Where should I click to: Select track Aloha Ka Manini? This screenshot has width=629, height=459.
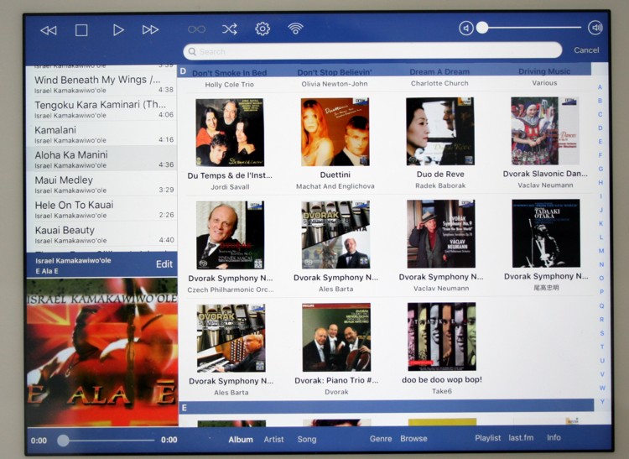coord(101,159)
